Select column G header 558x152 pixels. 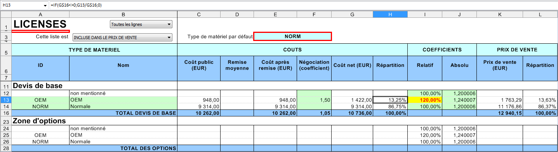pyautogui.click(x=352, y=15)
